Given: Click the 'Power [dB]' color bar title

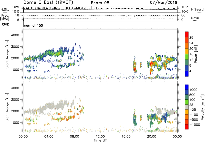Looking at the screenshot, I should [x=196, y=54].
